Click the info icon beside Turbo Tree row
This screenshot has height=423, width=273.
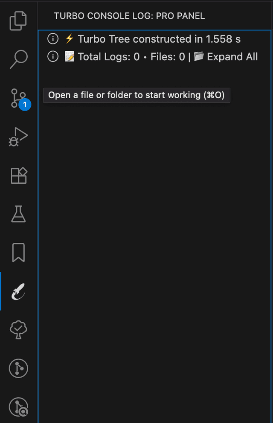click(x=52, y=39)
